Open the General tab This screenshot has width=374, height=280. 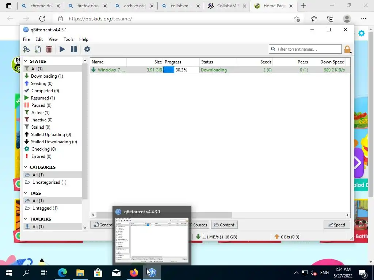(x=102, y=225)
